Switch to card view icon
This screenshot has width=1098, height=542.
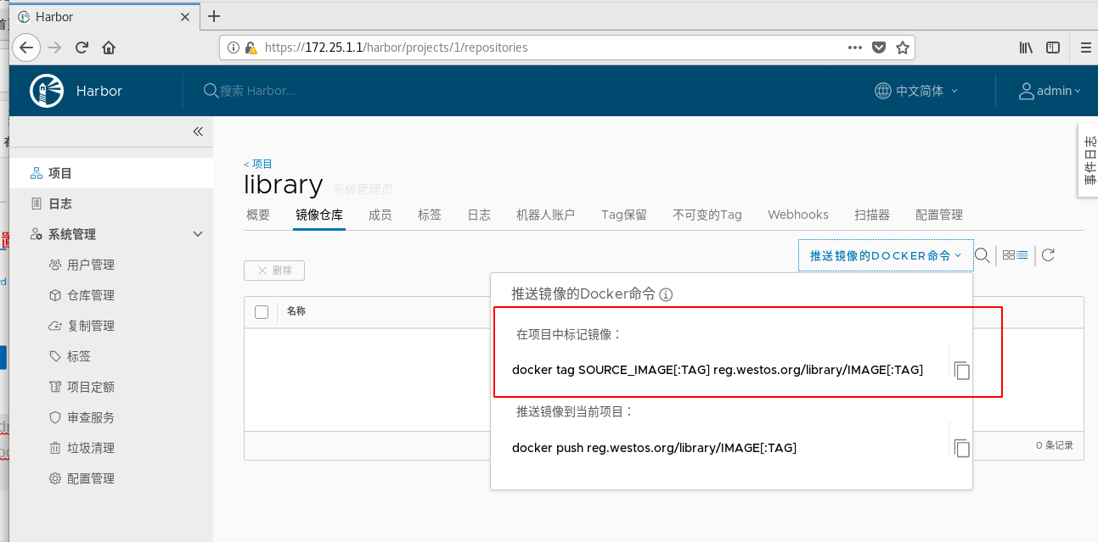[1009, 254]
